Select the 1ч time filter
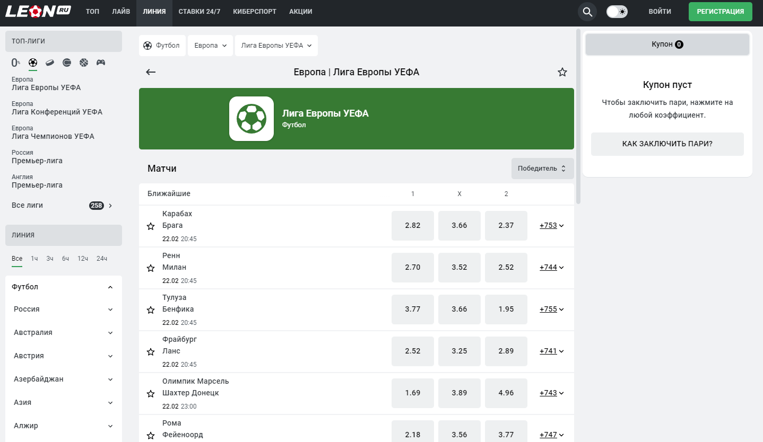The width and height of the screenshot is (763, 442). coord(34,259)
